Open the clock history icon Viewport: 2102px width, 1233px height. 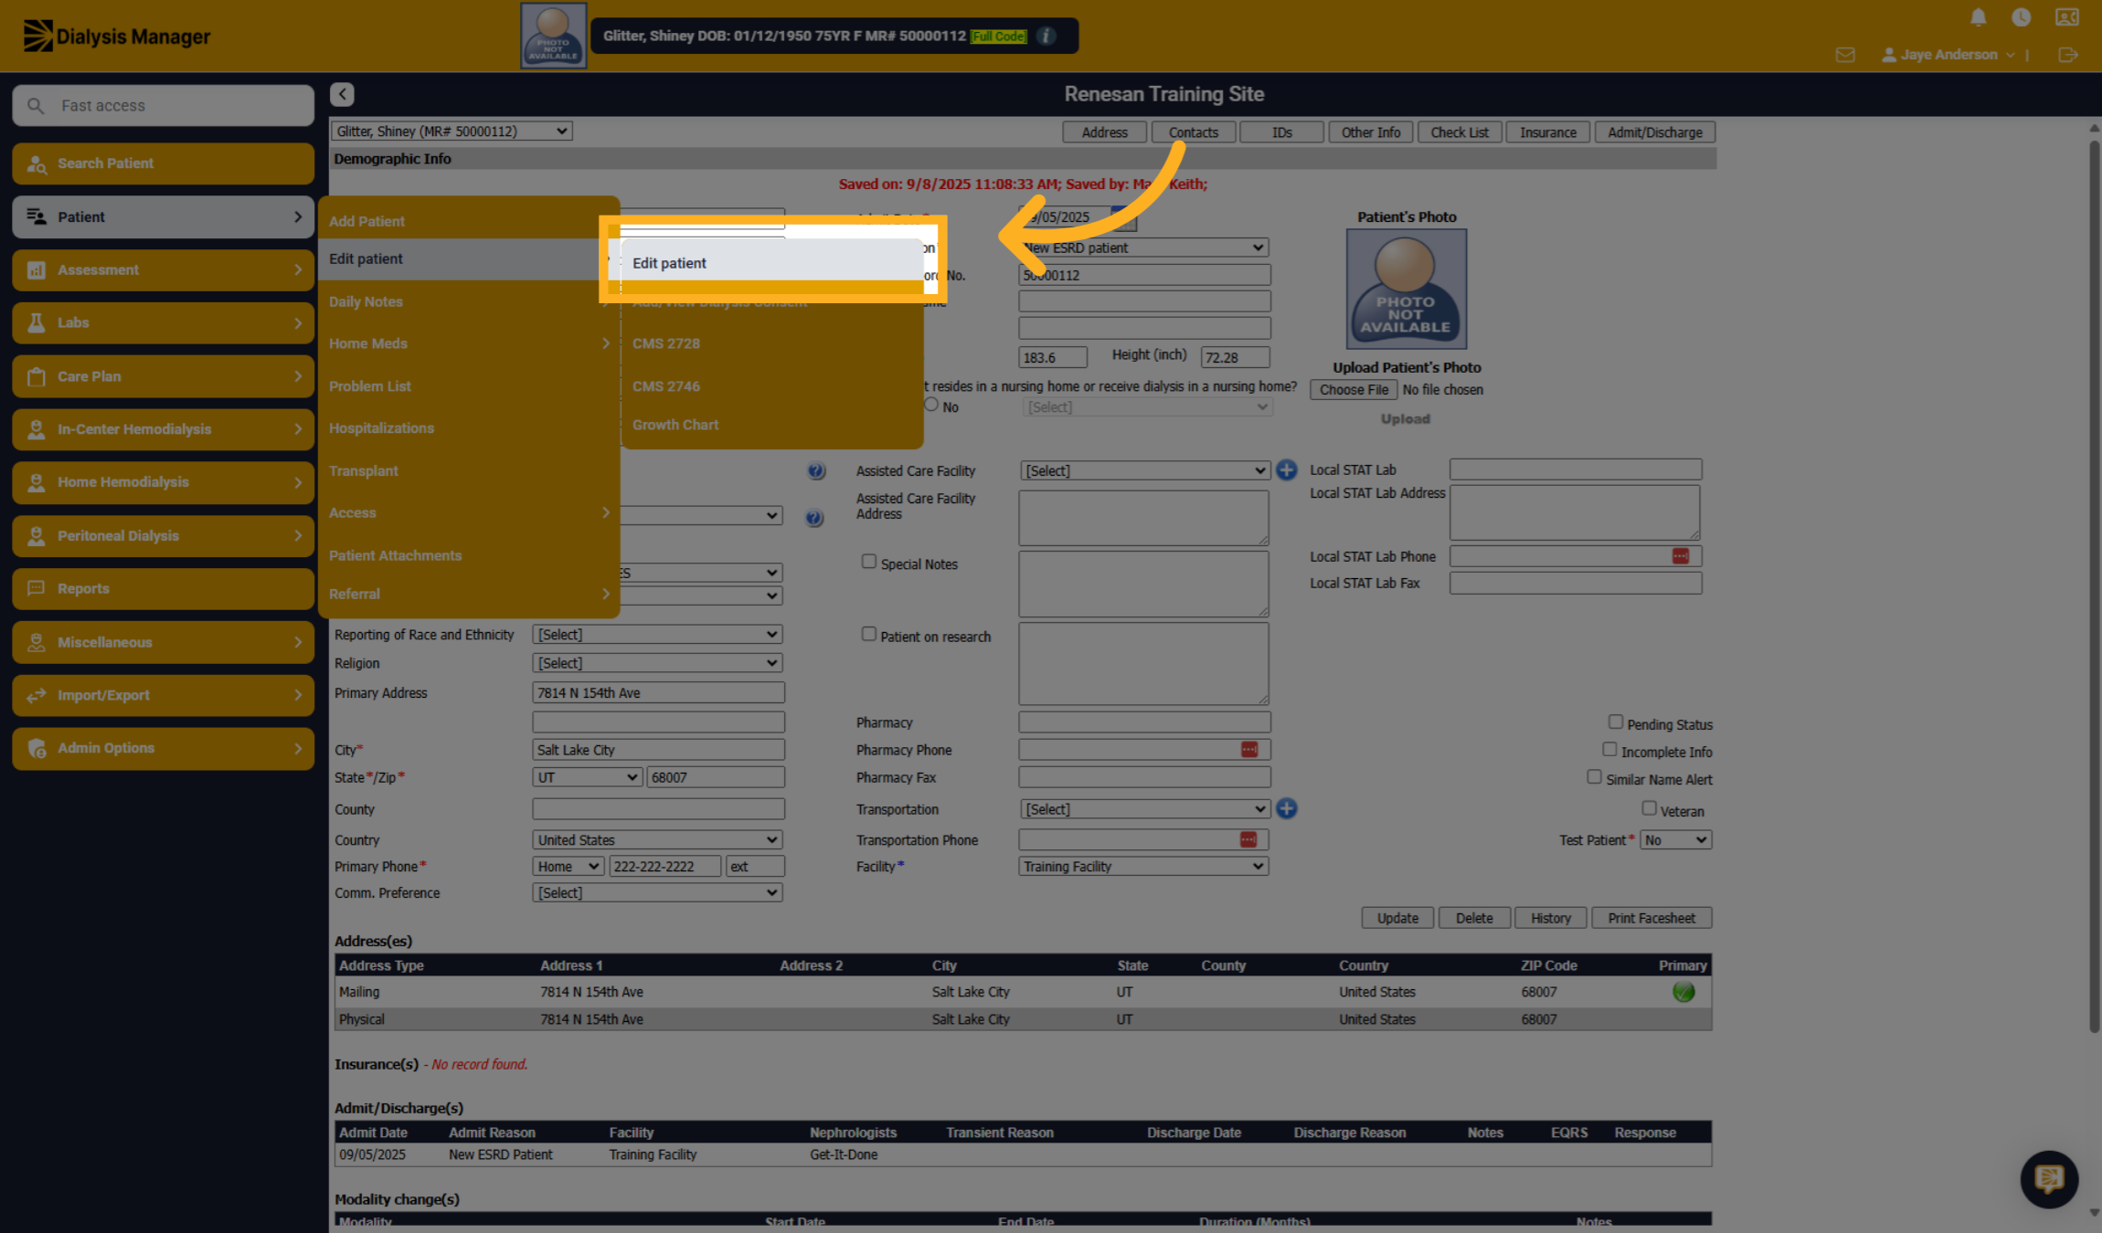(x=2021, y=17)
